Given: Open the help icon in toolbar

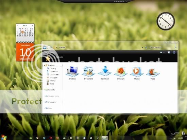Looking at the screenshot, I should coord(174,52).
